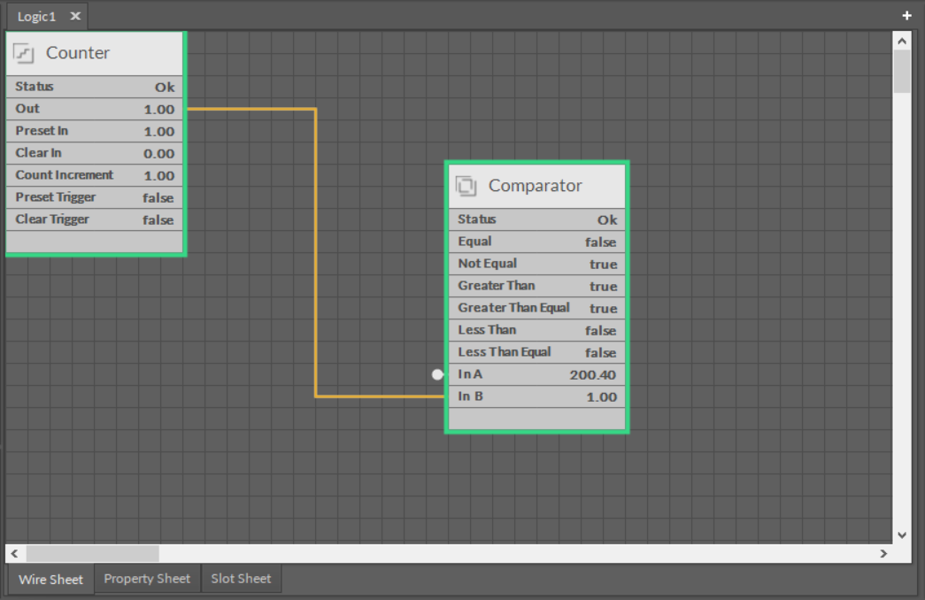Image resolution: width=925 pixels, height=600 pixels.
Task: Click the In A value 200.40
Action: point(592,375)
